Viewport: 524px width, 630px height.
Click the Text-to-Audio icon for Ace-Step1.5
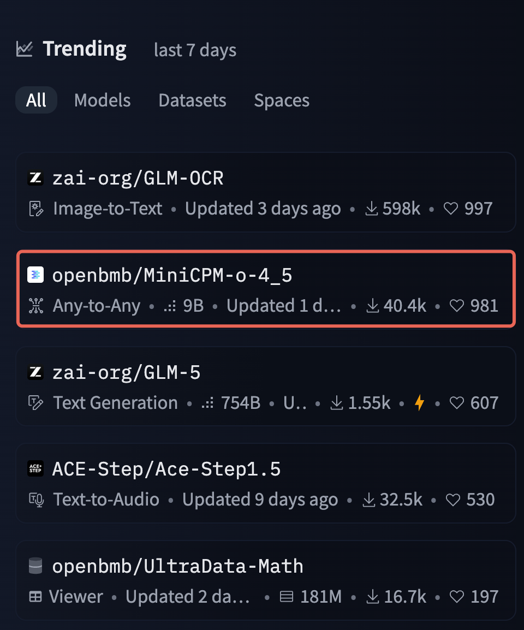pos(35,499)
